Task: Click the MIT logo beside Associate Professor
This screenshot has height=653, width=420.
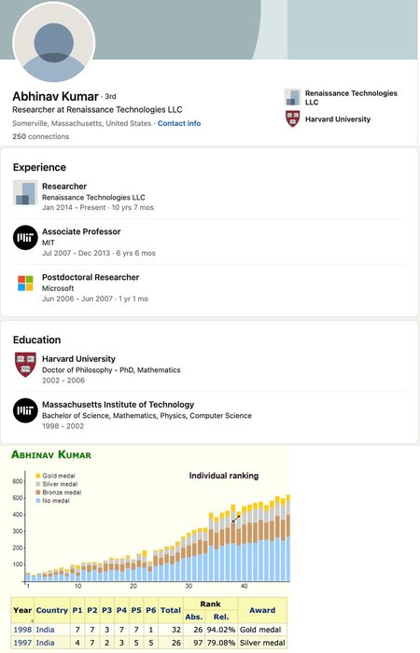Action: pos(25,238)
